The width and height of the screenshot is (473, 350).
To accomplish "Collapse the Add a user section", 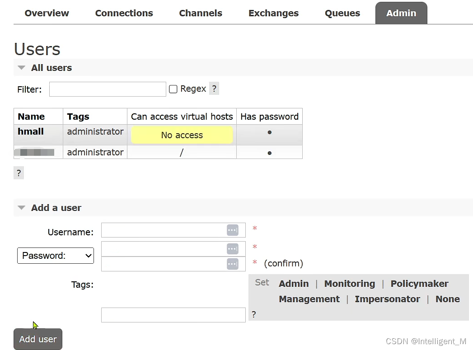I will pyautogui.click(x=22, y=208).
